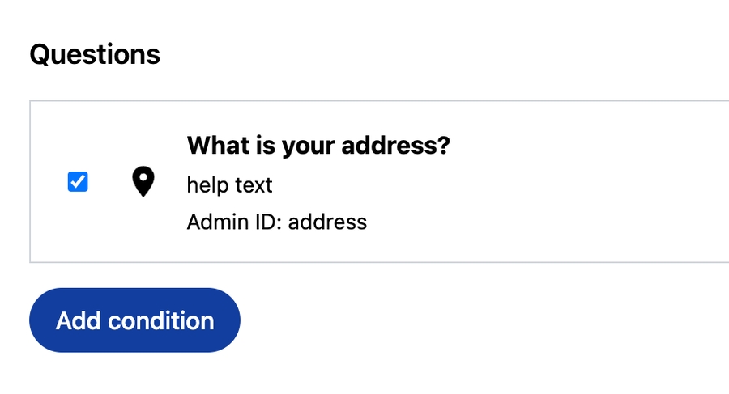
Task: Click the section title above the question card
Action: 95,54
